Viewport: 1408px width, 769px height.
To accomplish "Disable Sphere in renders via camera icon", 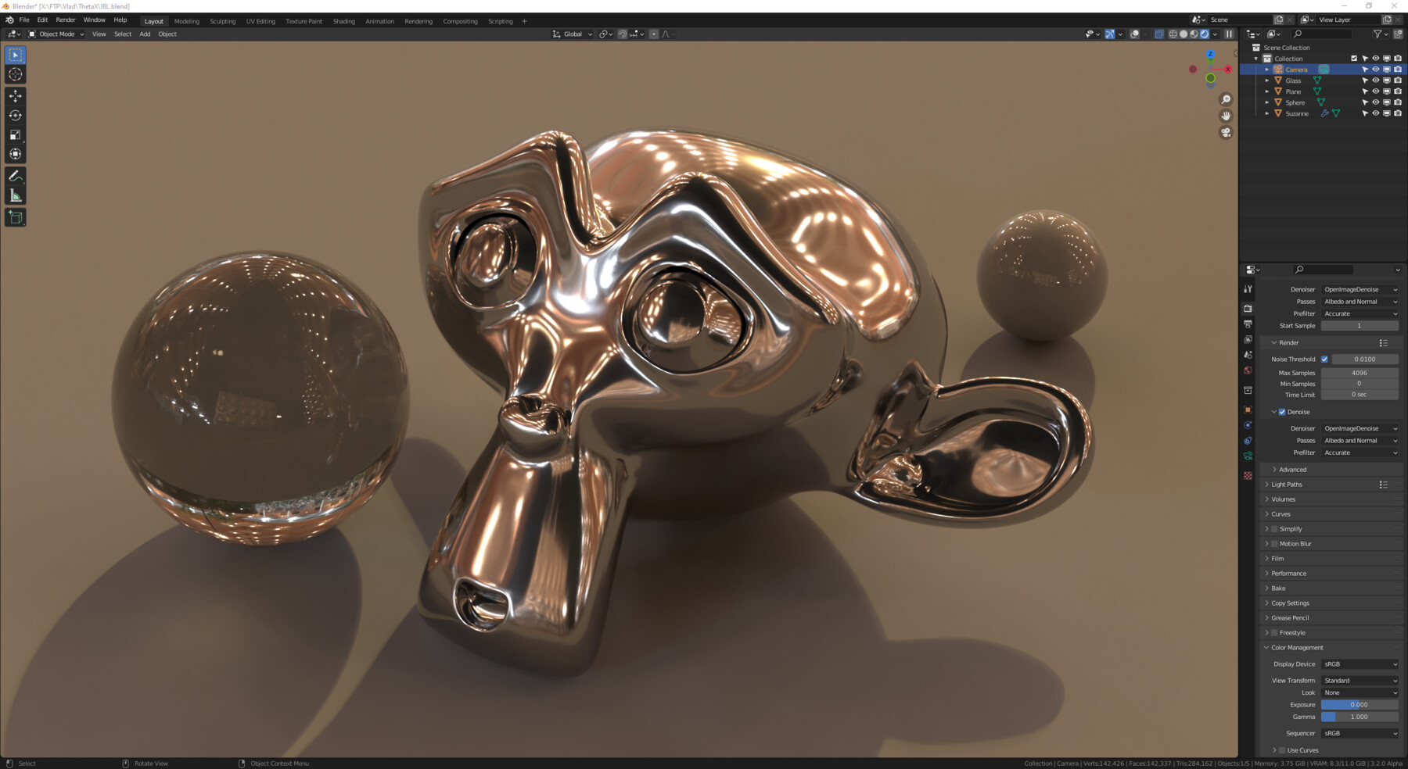I will [x=1398, y=102].
